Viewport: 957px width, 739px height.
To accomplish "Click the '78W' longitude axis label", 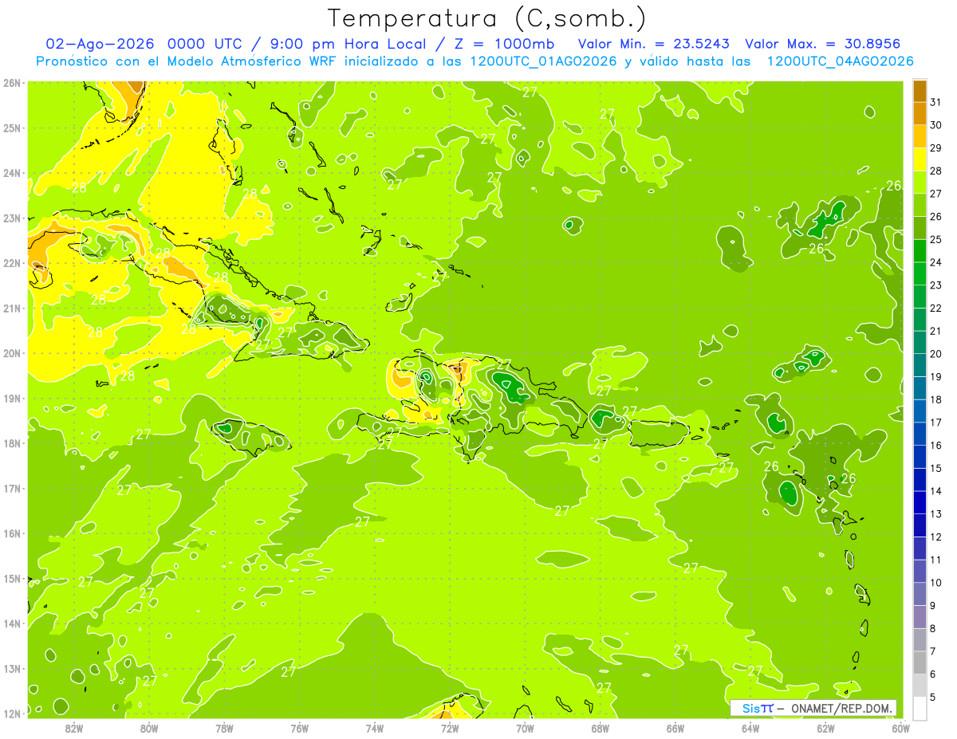I will tap(224, 727).
